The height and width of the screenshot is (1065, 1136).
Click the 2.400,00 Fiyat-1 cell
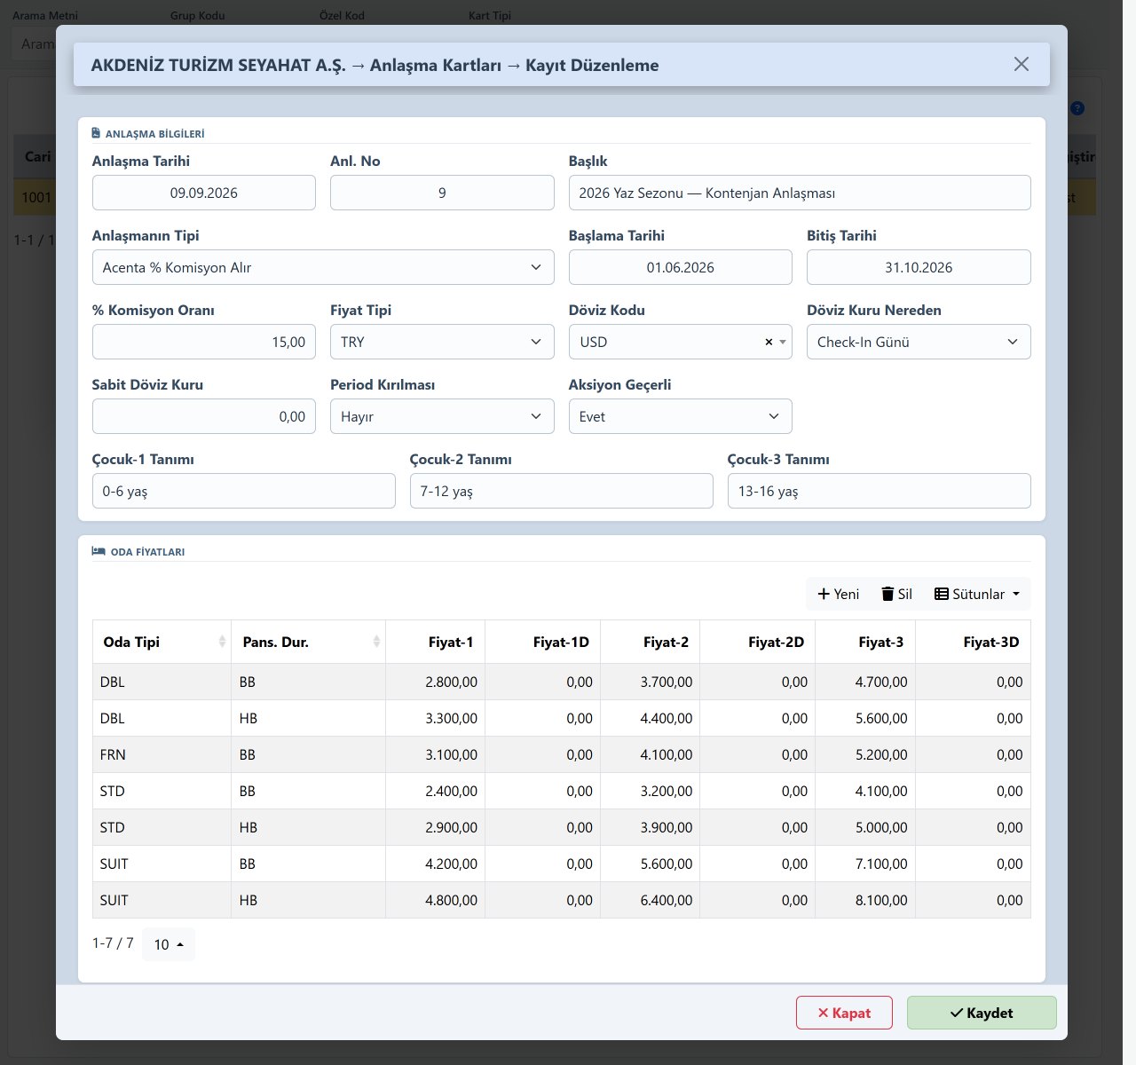click(435, 791)
